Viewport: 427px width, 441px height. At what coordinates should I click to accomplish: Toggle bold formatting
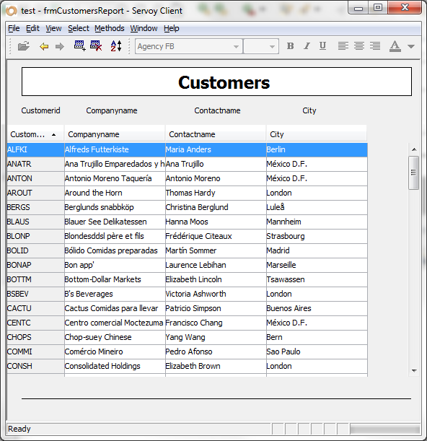(x=291, y=46)
